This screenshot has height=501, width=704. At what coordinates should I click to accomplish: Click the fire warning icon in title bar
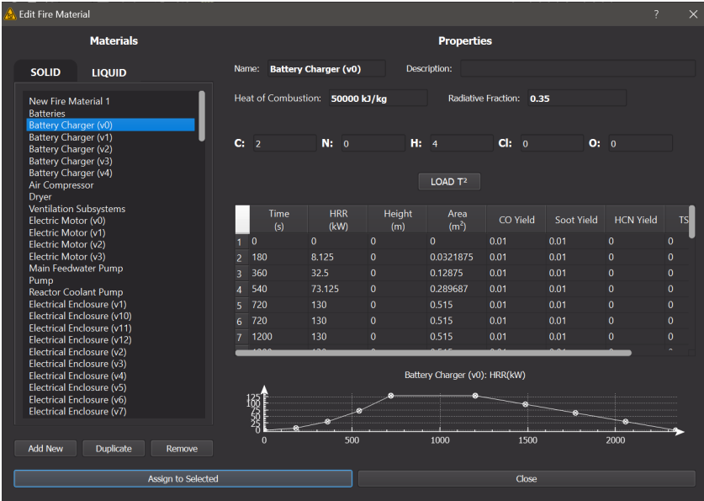coord(10,14)
